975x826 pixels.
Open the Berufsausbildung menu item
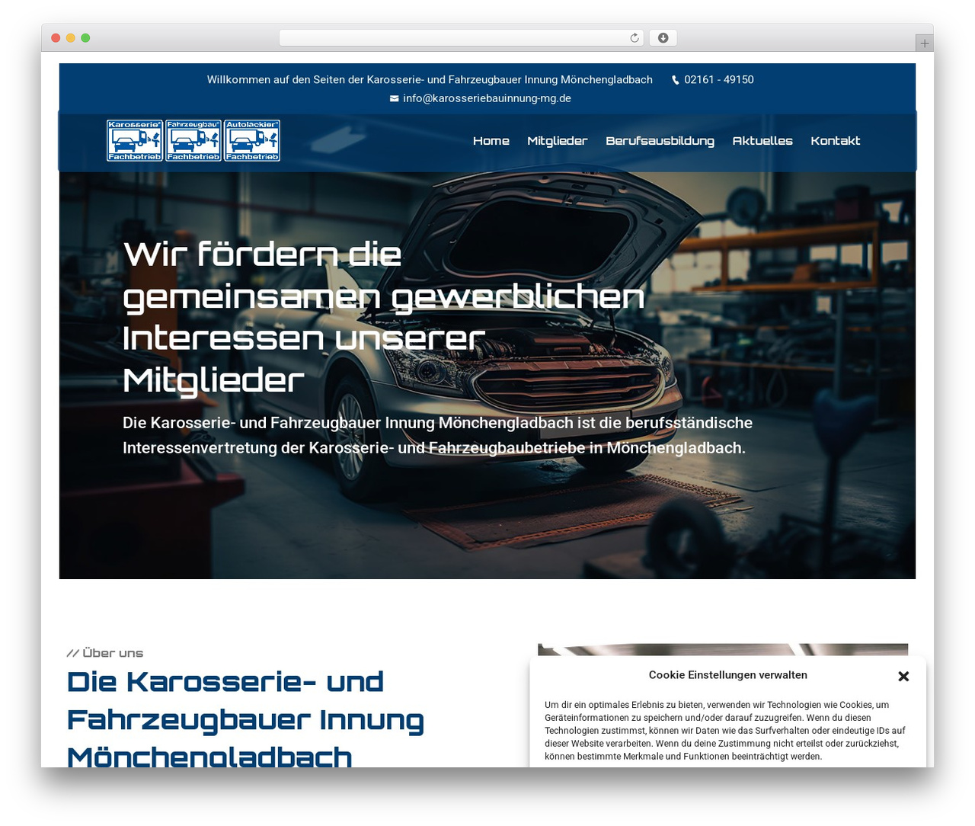tap(660, 141)
